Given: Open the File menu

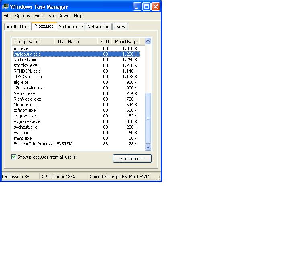Looking at the screenshot, I should click(x=7, y=16).
